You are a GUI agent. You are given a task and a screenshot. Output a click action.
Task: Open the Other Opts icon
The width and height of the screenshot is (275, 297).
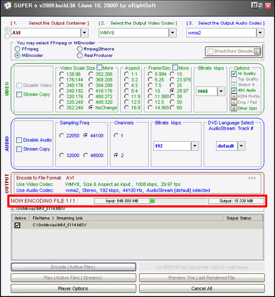click(x=234, y=109)
